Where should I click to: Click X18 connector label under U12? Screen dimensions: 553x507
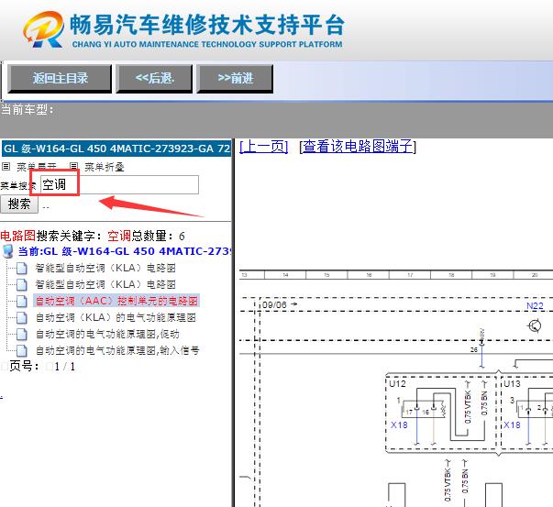(x=399, y=425)
